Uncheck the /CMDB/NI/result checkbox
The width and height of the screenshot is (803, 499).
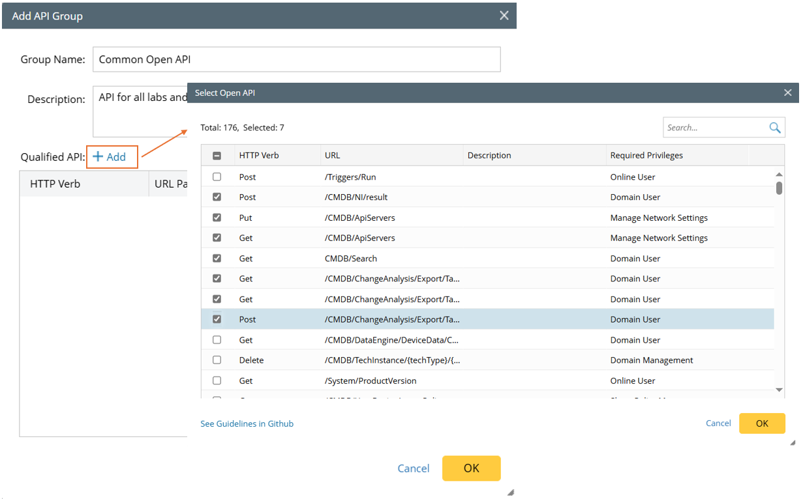point(217,197)
